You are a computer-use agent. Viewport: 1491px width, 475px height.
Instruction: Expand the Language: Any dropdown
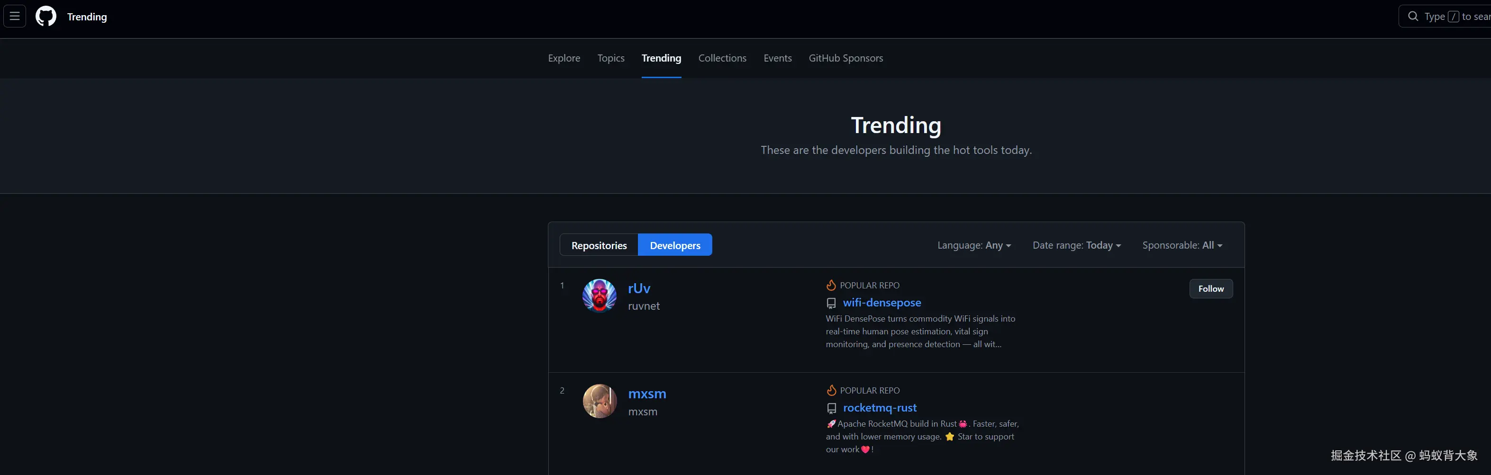(973, 245)
